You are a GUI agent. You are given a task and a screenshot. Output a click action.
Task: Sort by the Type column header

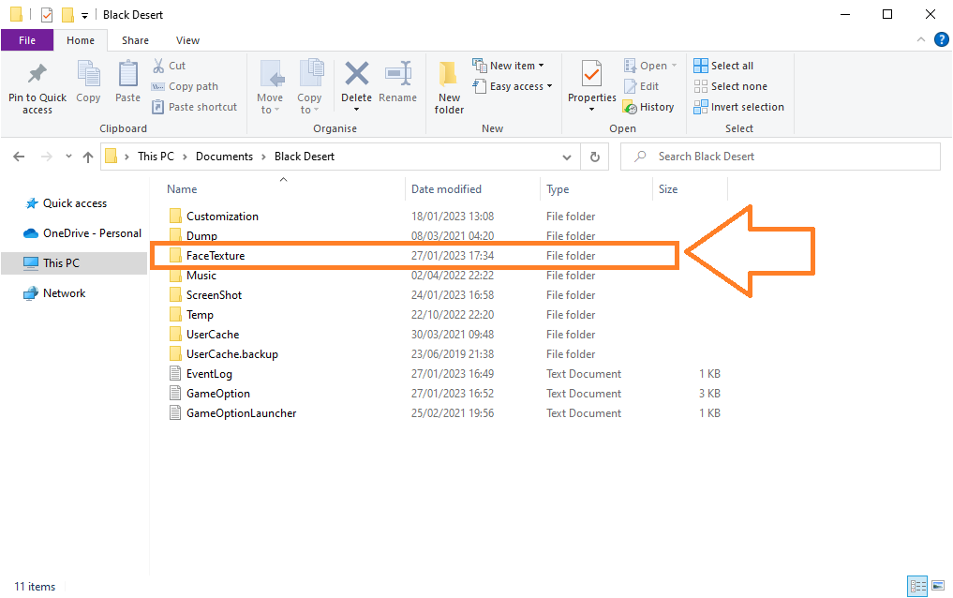coord(596,189)
